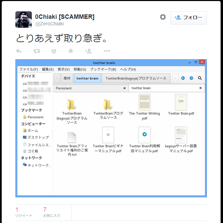Open the three-dots more actions icon
Screen dimensions: 223x223
tap(107, 51)
